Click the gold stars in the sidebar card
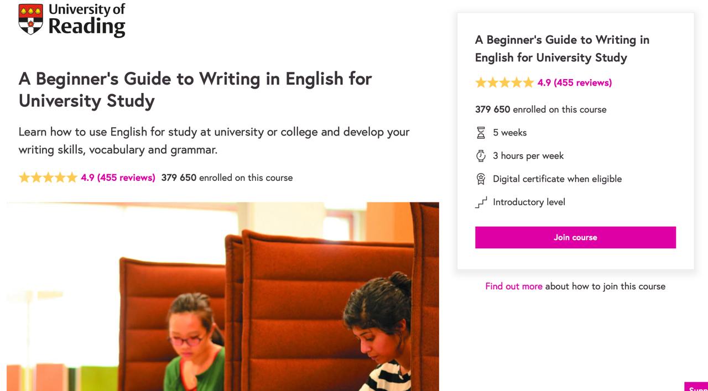Viewport: 708px width, 391px height. (x=504, y=83)
